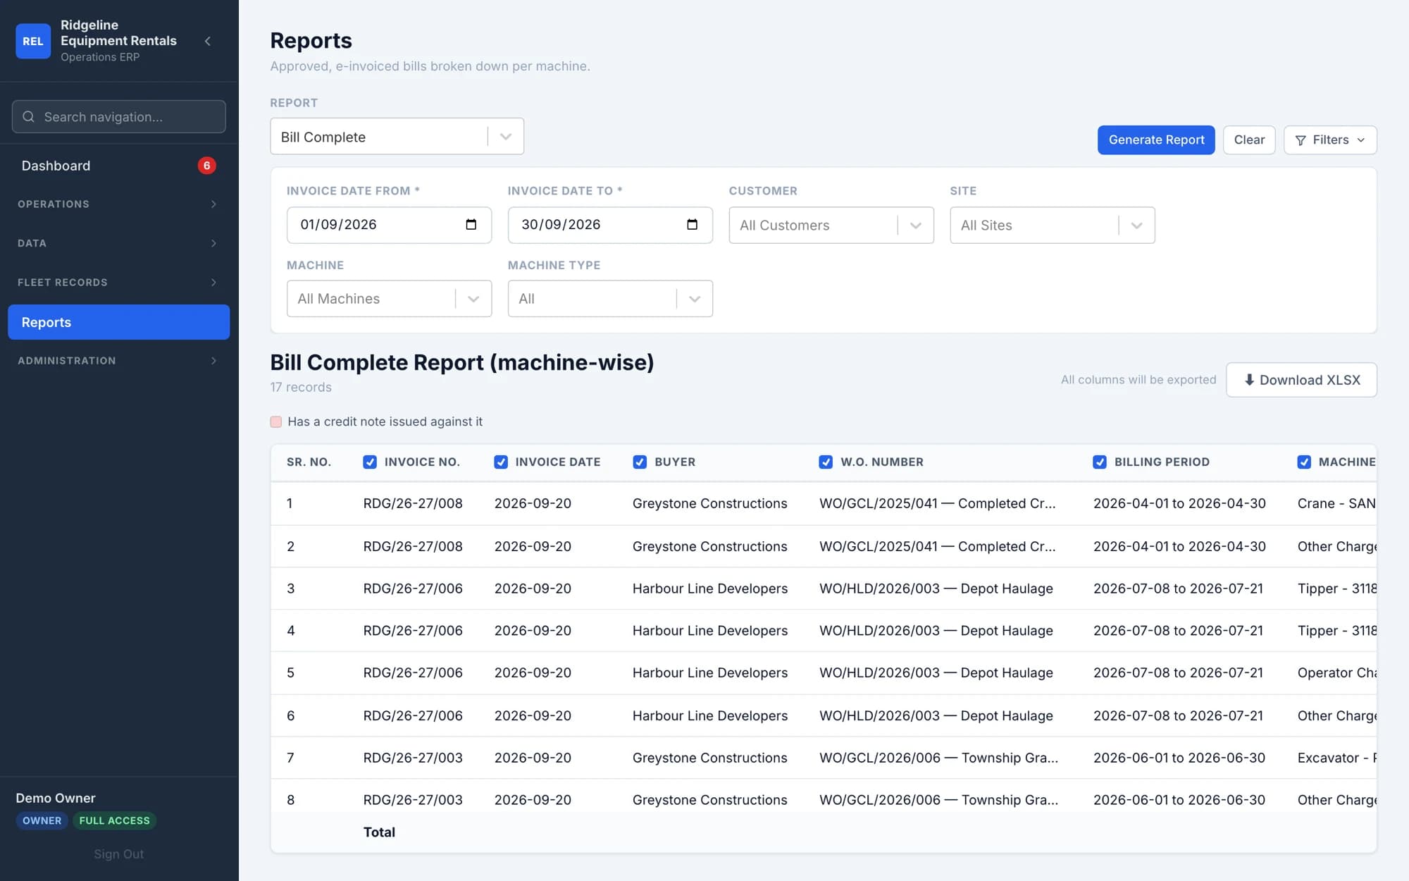
Task: Click Harbour Line Developers in row 3
Action: 710,589
